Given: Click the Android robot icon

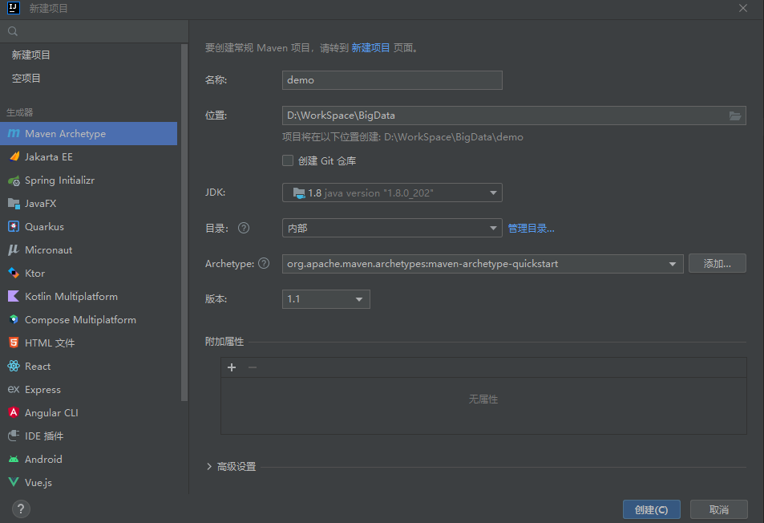Looking at the screenshot, I should [14, 459].
